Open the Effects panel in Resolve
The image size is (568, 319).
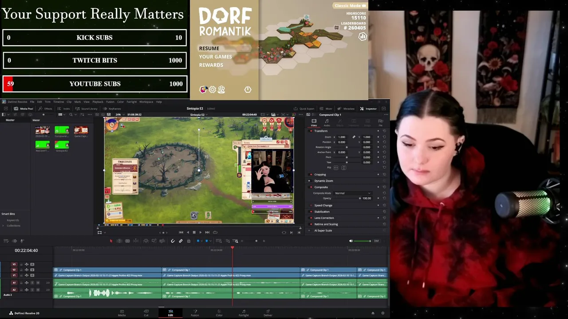point(45,109)
